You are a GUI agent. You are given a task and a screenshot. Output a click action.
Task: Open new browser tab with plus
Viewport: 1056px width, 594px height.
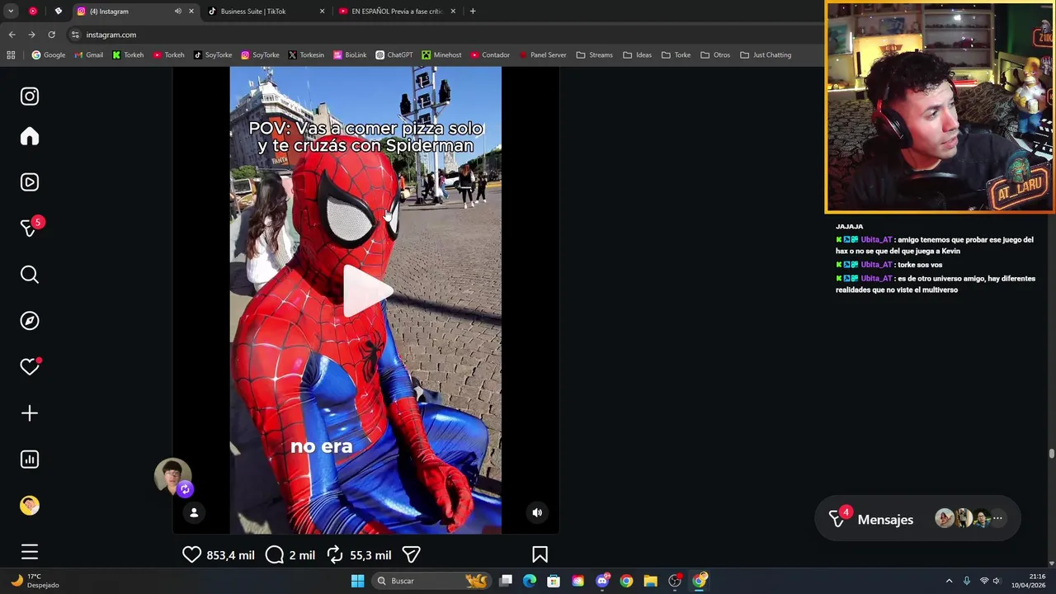[473, 12]
